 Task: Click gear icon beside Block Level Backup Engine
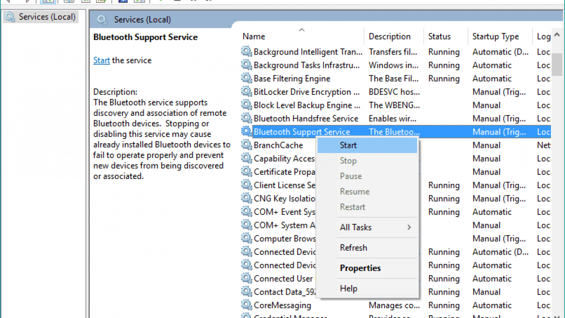247,105
